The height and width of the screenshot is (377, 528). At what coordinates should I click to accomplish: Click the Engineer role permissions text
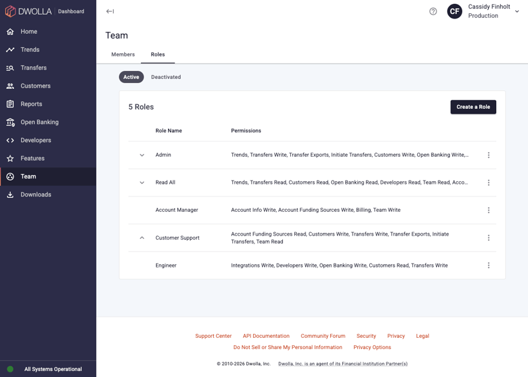[x=339, y=265]
